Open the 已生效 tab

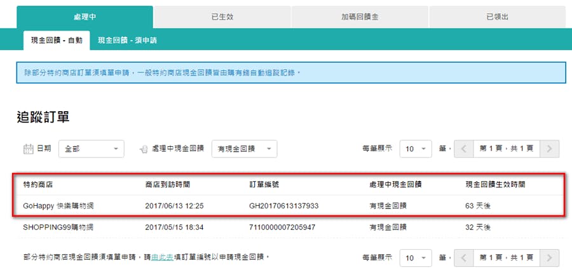pos(222,17)
